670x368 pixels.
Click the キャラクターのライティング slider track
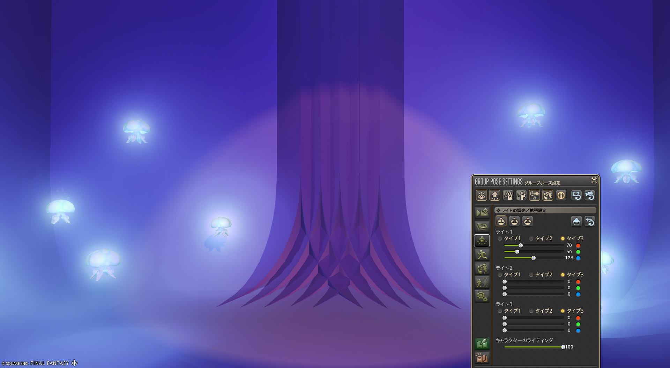tap(533, 347)
